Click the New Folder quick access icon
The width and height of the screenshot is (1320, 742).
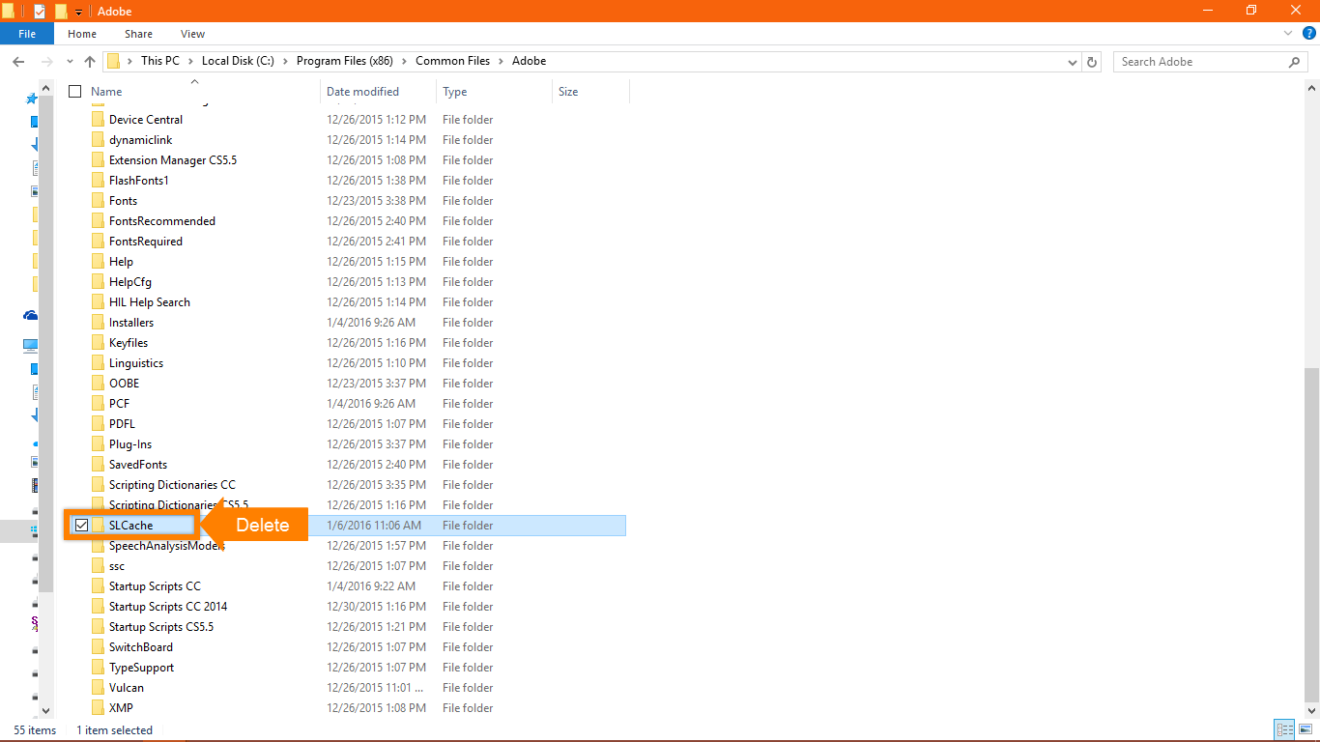61,11
